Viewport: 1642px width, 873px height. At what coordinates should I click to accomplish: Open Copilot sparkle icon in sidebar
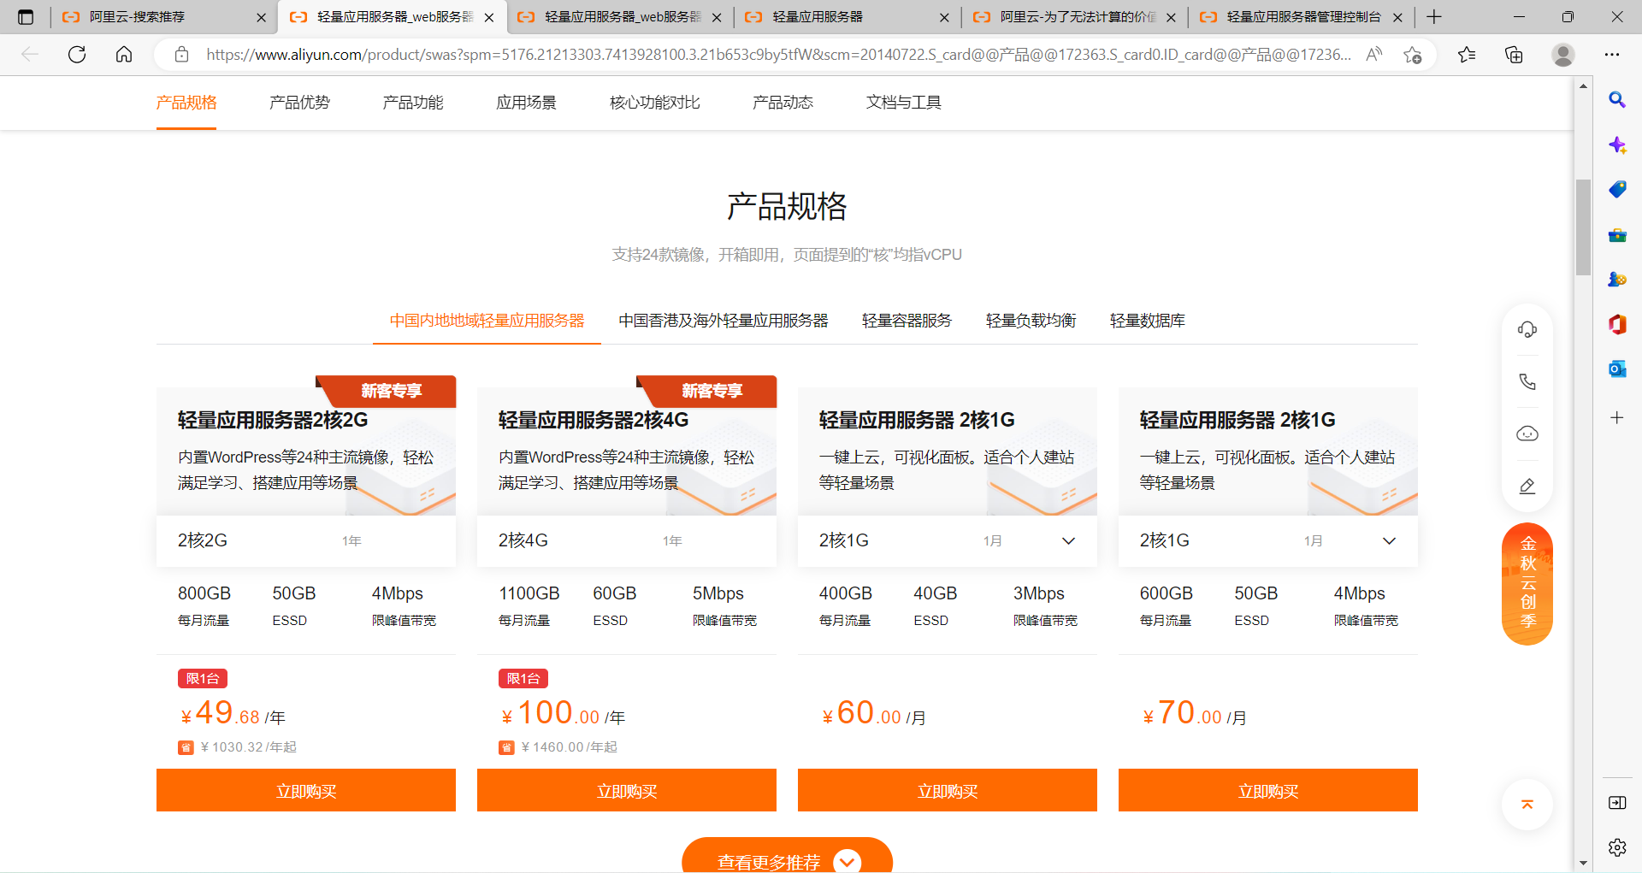pyautogui.click(x=1617, y=145)
